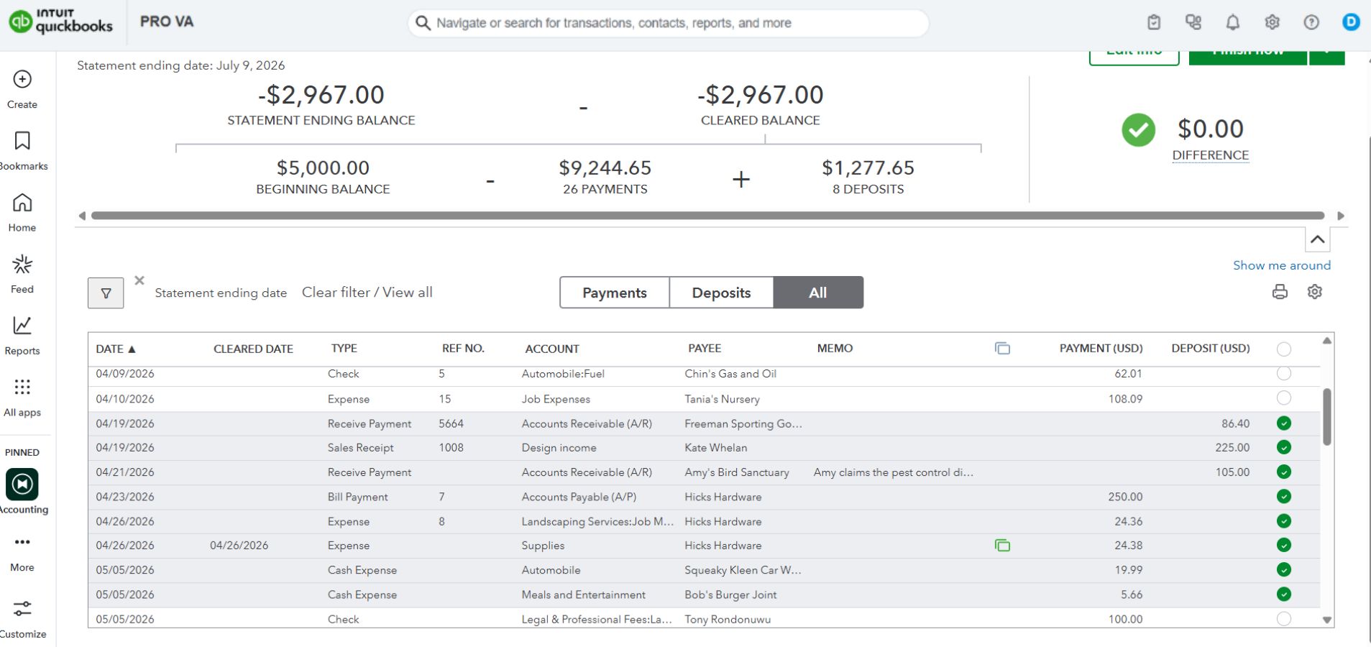Click the notifications bell icon
The image size is (1371, 647).
(1232, 22)
